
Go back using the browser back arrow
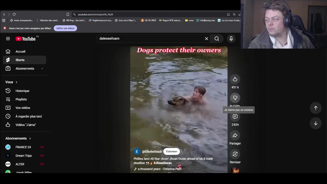[x=4, y=15]
